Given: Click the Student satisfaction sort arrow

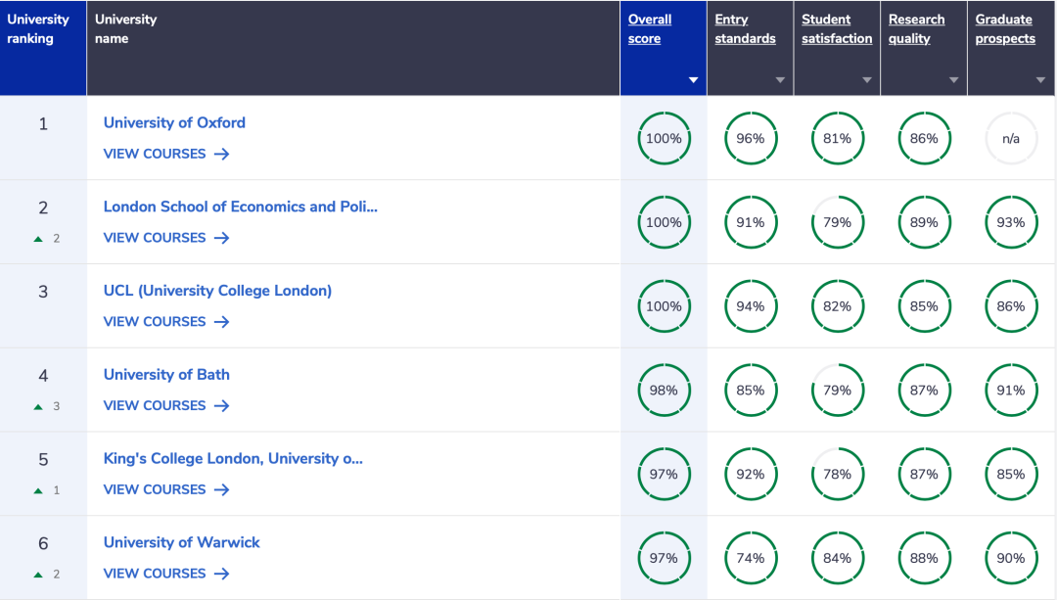Looking at the screenshot, I should [867, 80].
